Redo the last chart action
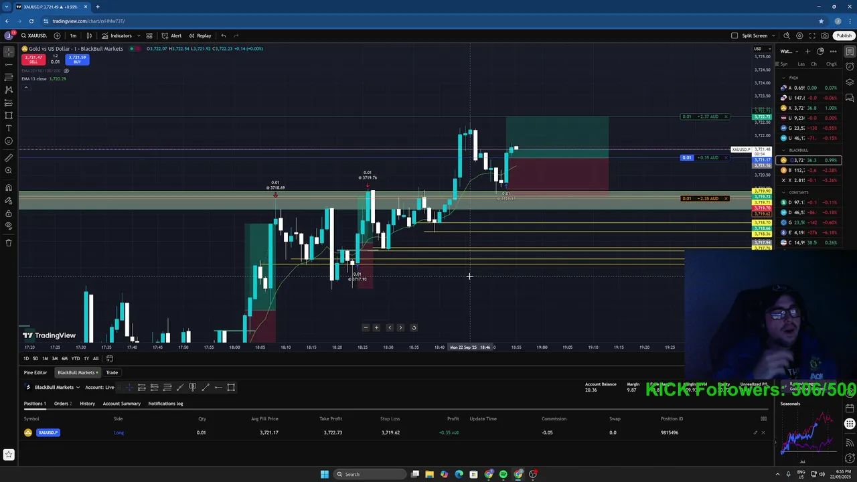Viewport: 857px width, 482px height. tap(236, 35)
